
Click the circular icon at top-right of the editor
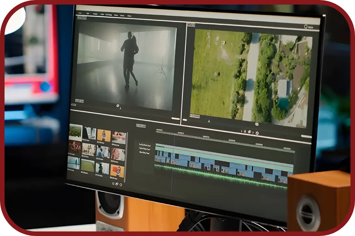coord(305,27)
